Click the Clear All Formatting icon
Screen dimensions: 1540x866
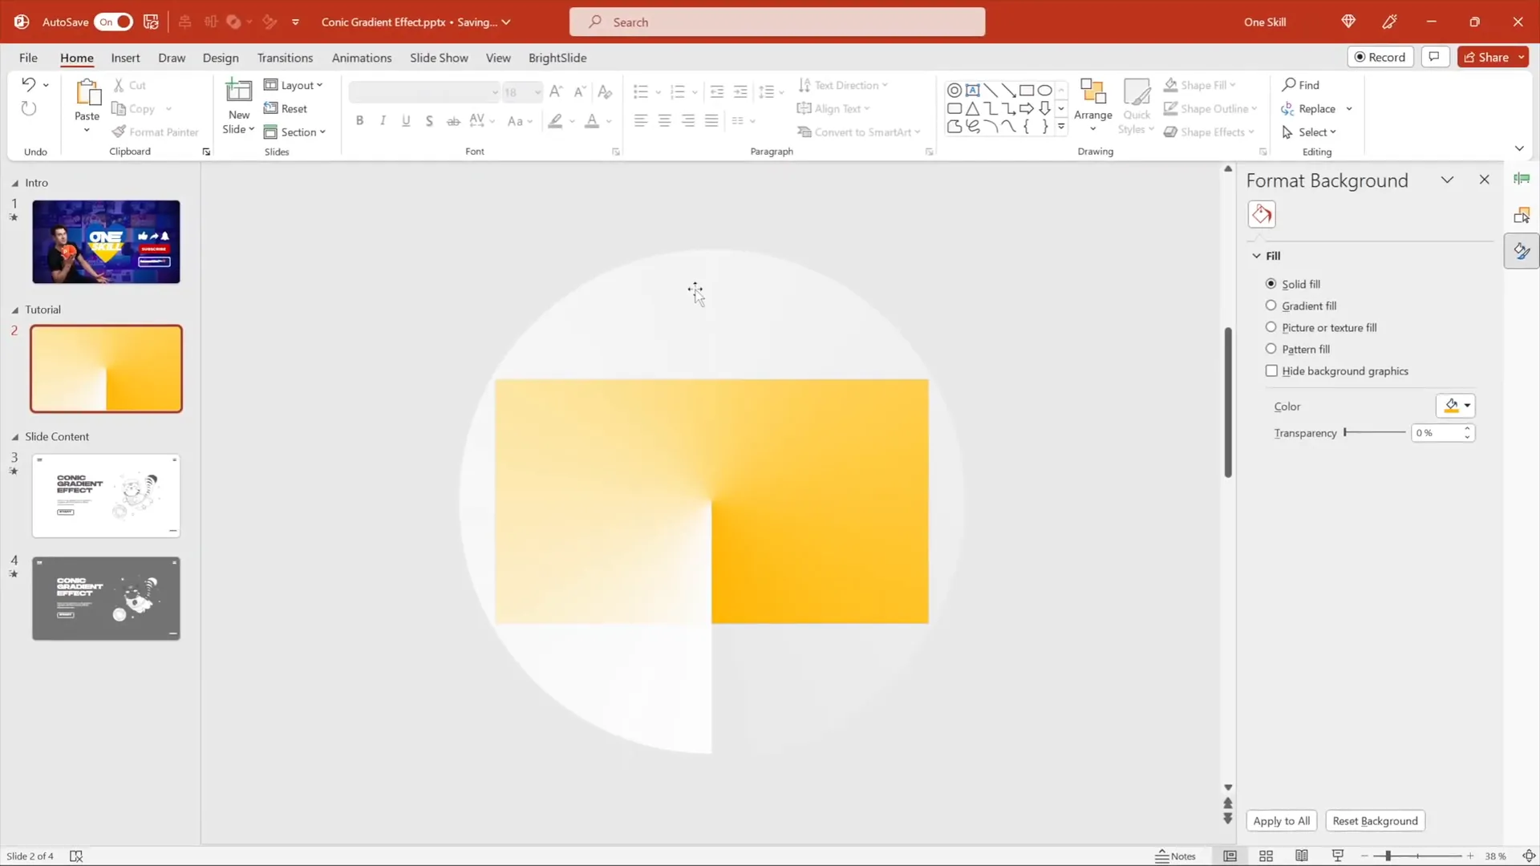point(605,92)
